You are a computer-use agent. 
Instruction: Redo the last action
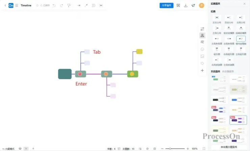pos(61,6)
